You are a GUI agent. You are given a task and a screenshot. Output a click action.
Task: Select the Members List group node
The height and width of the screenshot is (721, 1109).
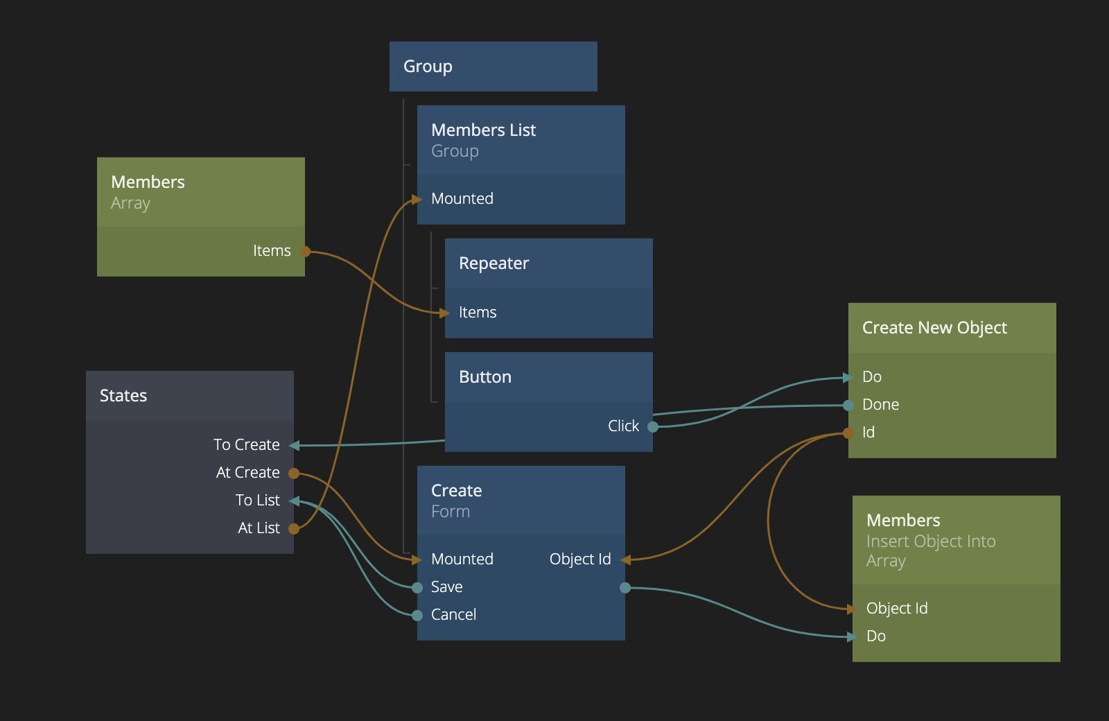pos(521,140)
